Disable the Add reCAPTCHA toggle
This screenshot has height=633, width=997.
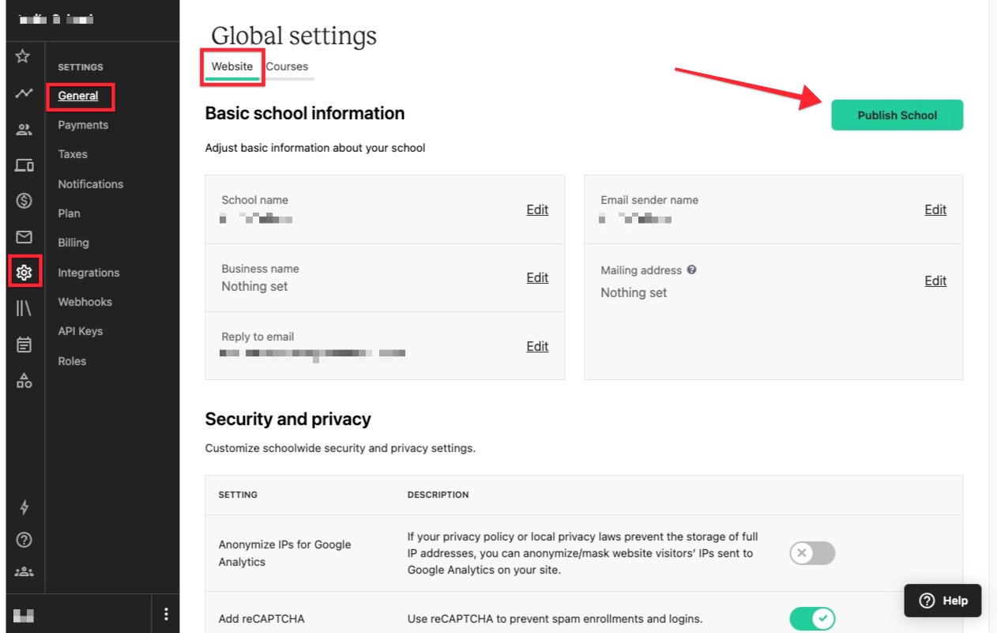[812, 619]
